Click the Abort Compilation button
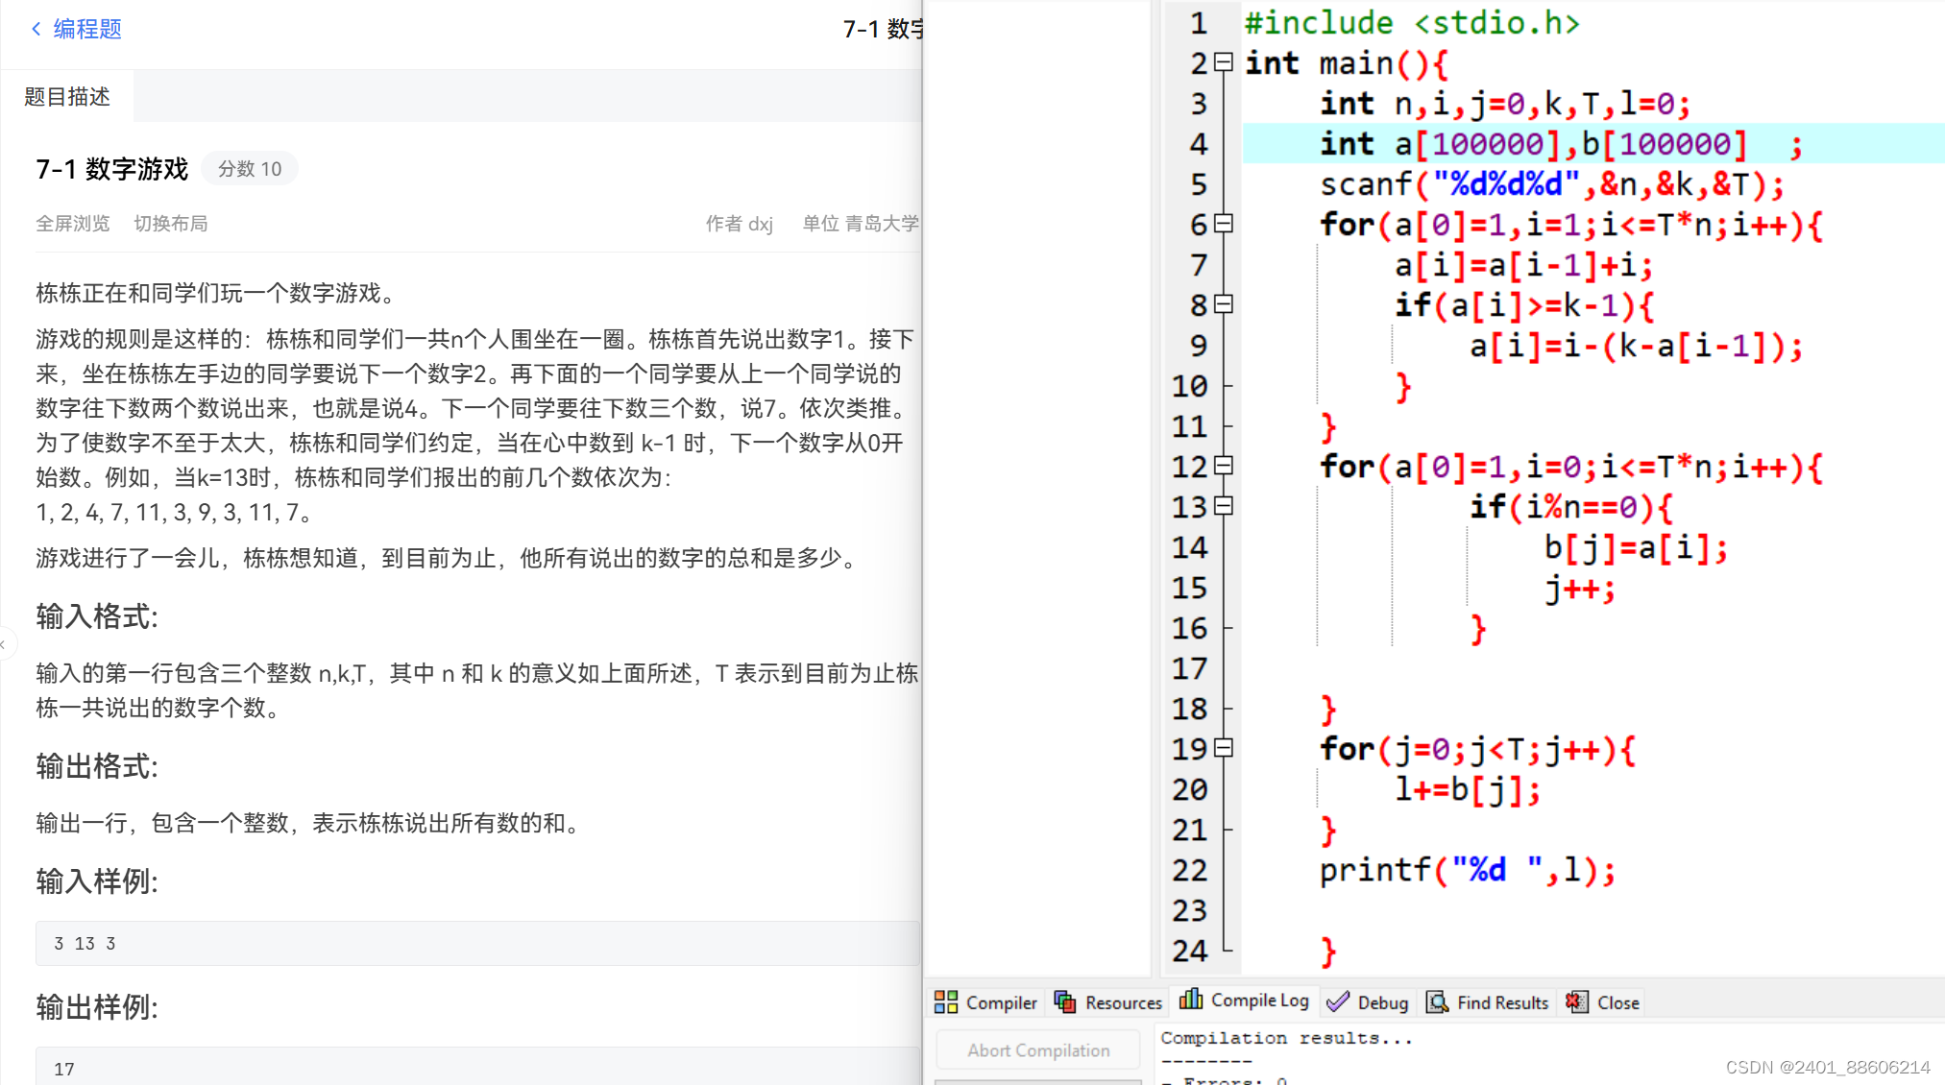1945x1085 pixels. click(x=1038, y=1050)
